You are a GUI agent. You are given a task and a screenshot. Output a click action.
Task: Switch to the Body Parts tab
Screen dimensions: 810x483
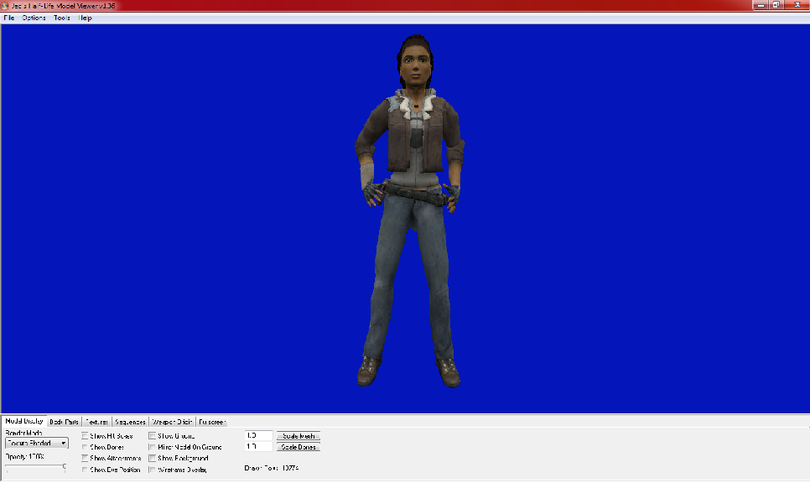pos(63,421)
